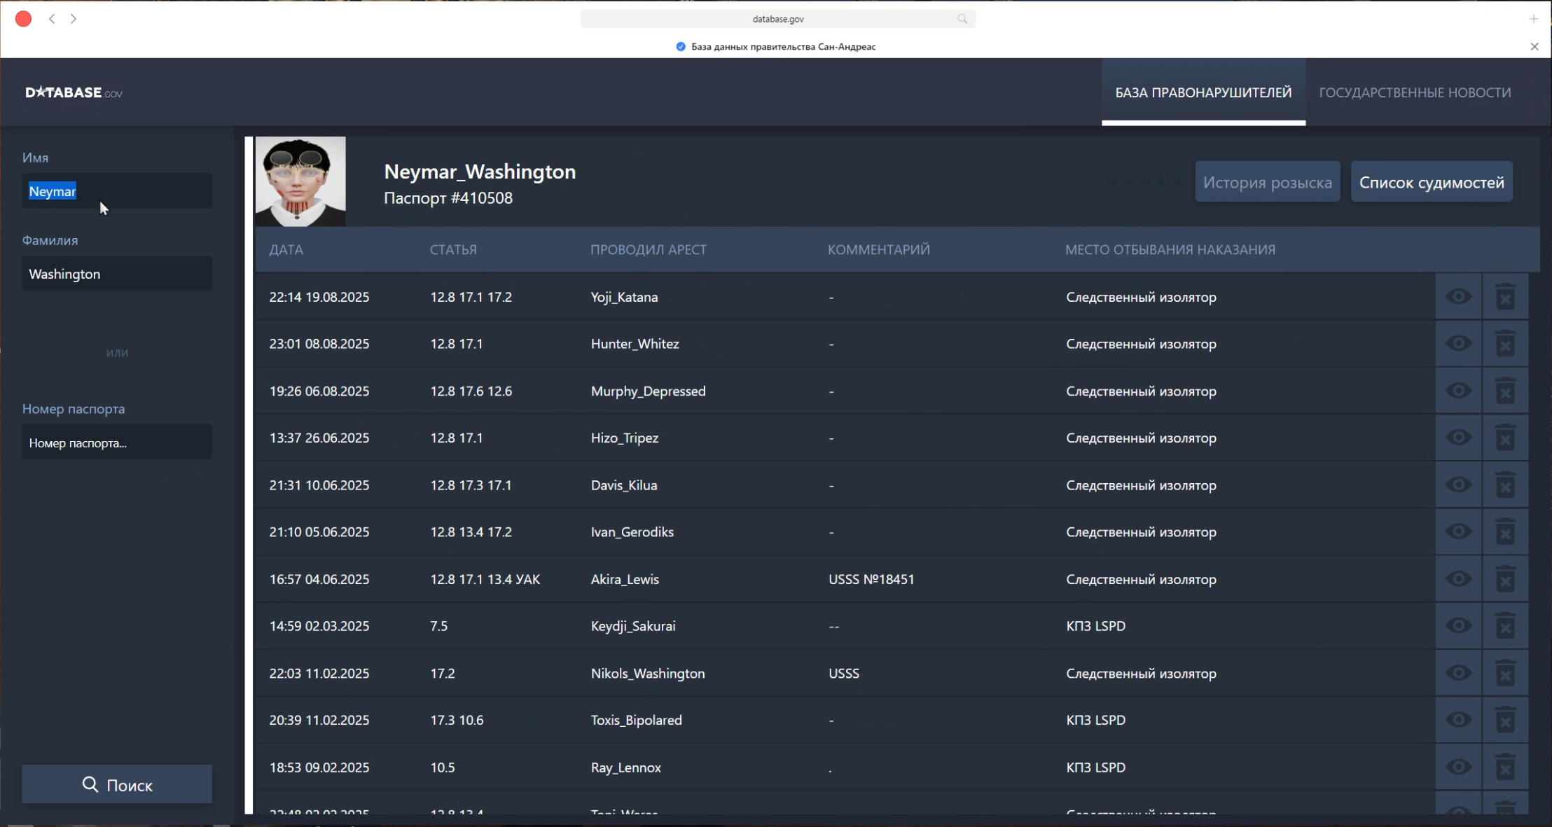Show details for Nikols_Washington arrest

click(x=1458, y=673)
